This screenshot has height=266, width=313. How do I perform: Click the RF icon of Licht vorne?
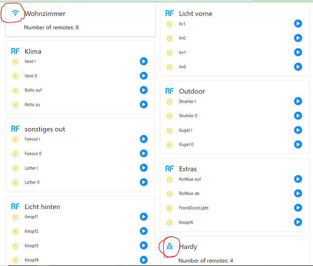(x=170, y=13)
